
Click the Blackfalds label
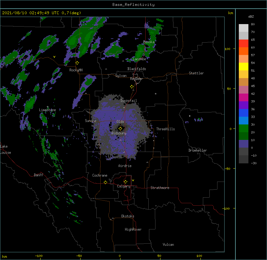pyautogui.click(x=137, y=69)
